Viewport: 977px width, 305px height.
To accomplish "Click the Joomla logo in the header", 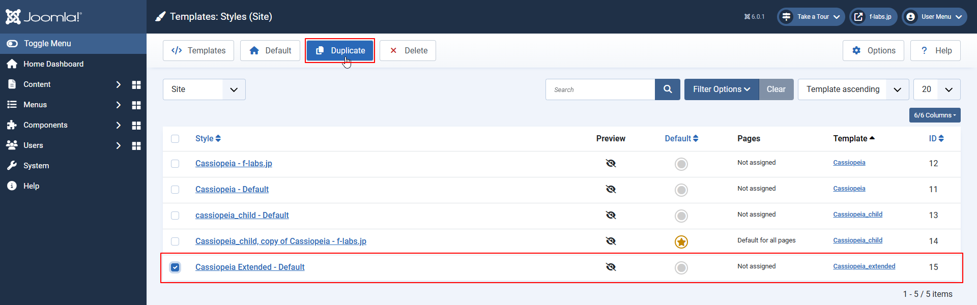I will point(43,17).
